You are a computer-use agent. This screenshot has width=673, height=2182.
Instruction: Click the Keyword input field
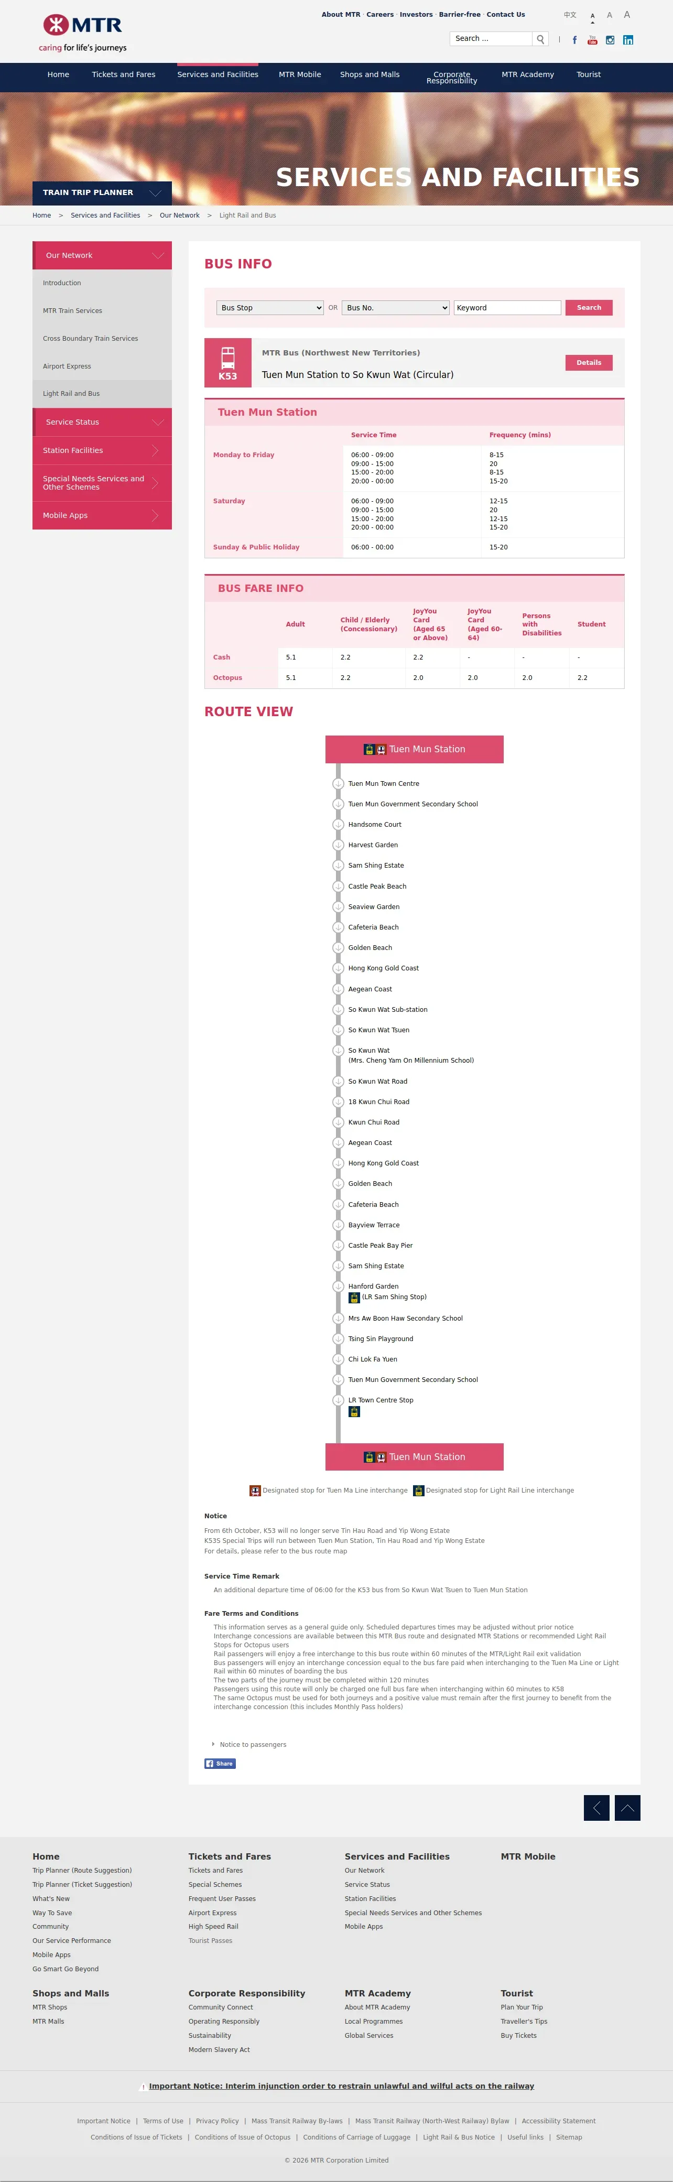[x=507, y=307]
